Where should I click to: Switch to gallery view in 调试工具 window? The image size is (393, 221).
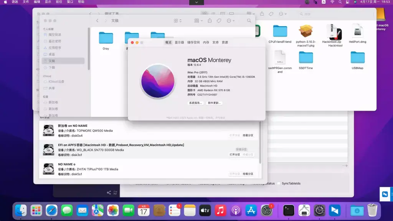point(231,13)
